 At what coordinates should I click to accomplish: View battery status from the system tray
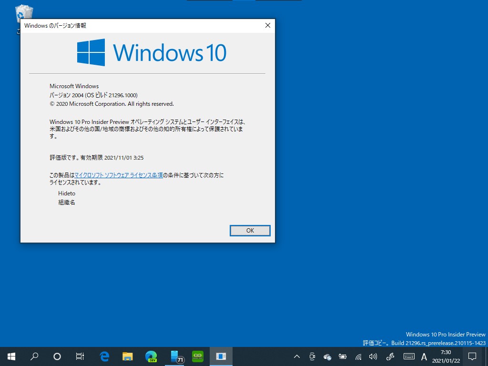pyautogui.click(x=343, y=356)
